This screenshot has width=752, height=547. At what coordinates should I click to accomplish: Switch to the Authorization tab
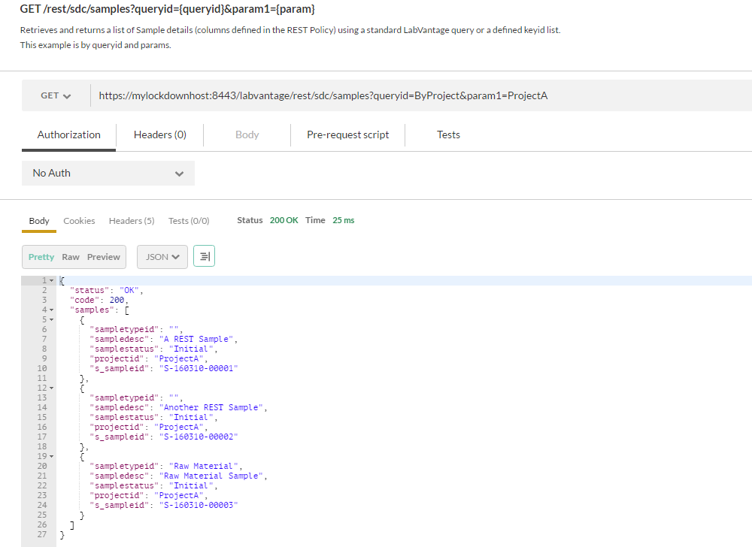pos(68,135)
